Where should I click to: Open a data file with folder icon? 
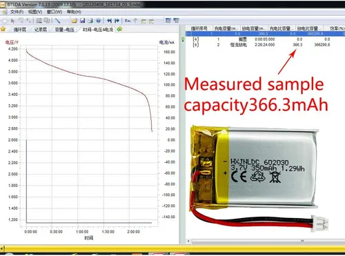75,21
